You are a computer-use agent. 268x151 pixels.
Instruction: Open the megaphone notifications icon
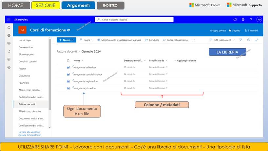coord(235,19)
